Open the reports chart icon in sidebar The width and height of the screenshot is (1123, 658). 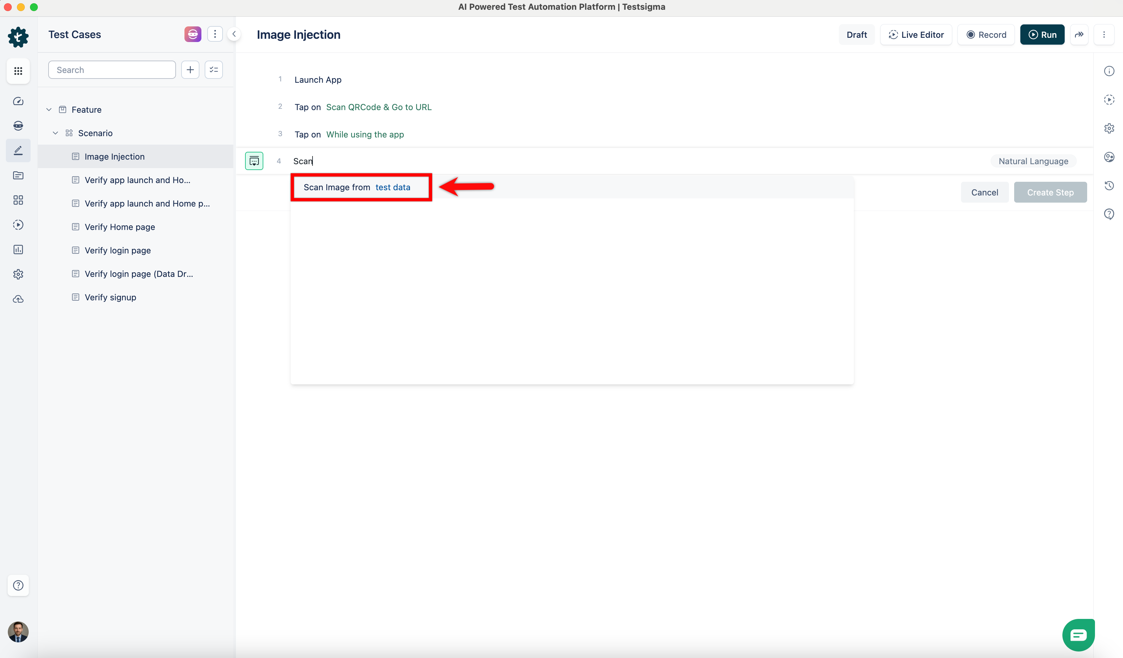click(x=18, y=250)
